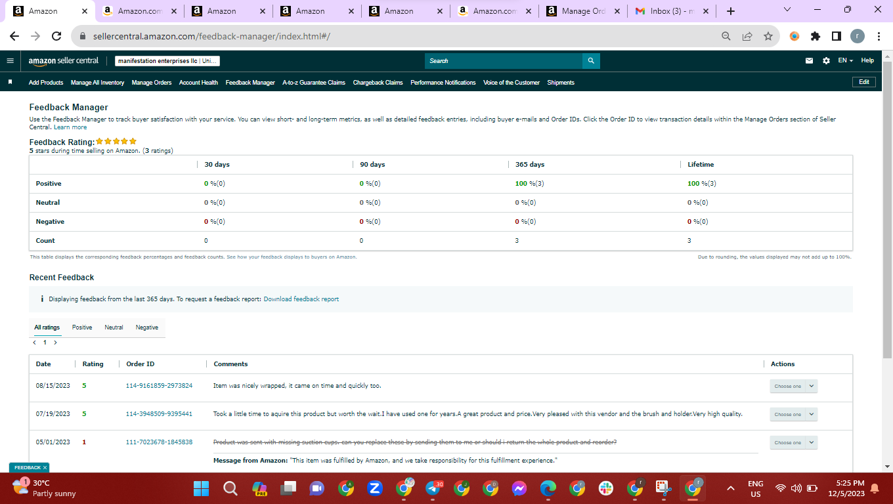Open Zoom from the taskbar
893x504 pixels.
coord(375,488)
